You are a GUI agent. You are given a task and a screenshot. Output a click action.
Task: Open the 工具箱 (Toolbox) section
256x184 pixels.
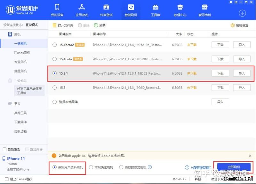156,10
